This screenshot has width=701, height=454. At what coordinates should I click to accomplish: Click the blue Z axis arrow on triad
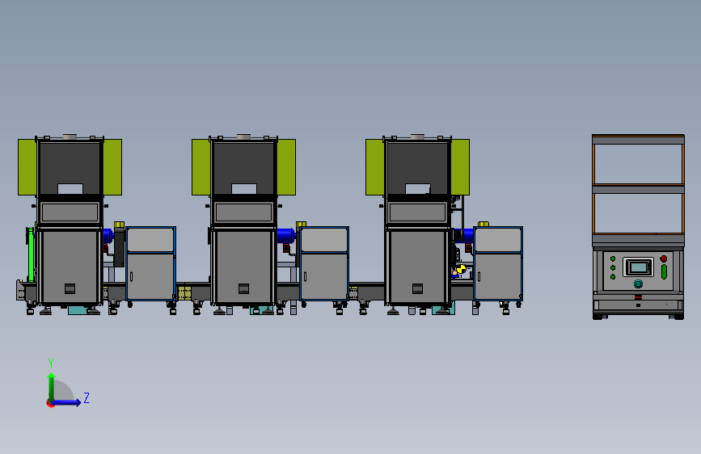pyautogui.click(x=67, y=402)
